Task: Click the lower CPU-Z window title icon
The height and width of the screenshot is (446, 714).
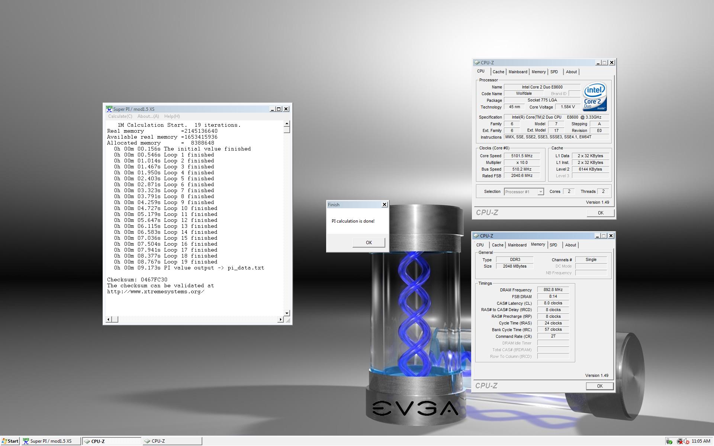Action: 476,236
